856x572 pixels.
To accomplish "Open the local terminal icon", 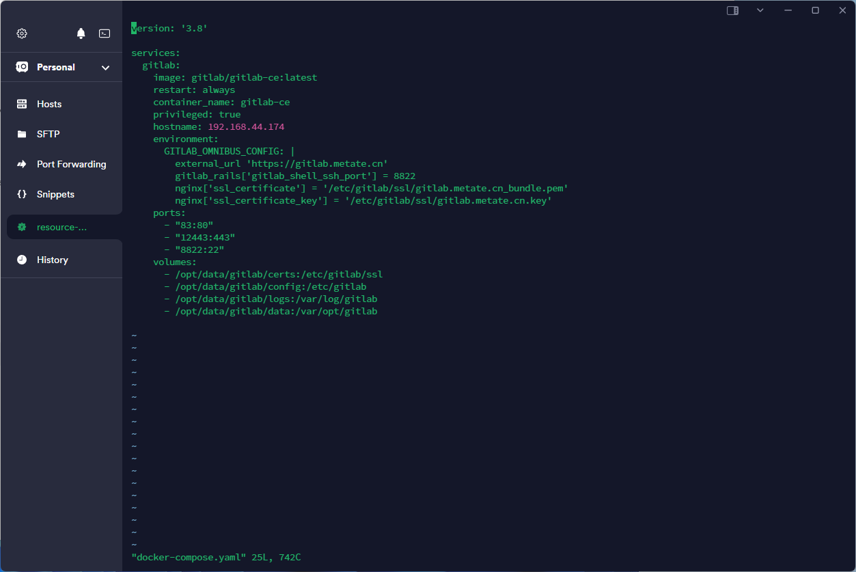I will pyautogui.click(x=105, y=33).
